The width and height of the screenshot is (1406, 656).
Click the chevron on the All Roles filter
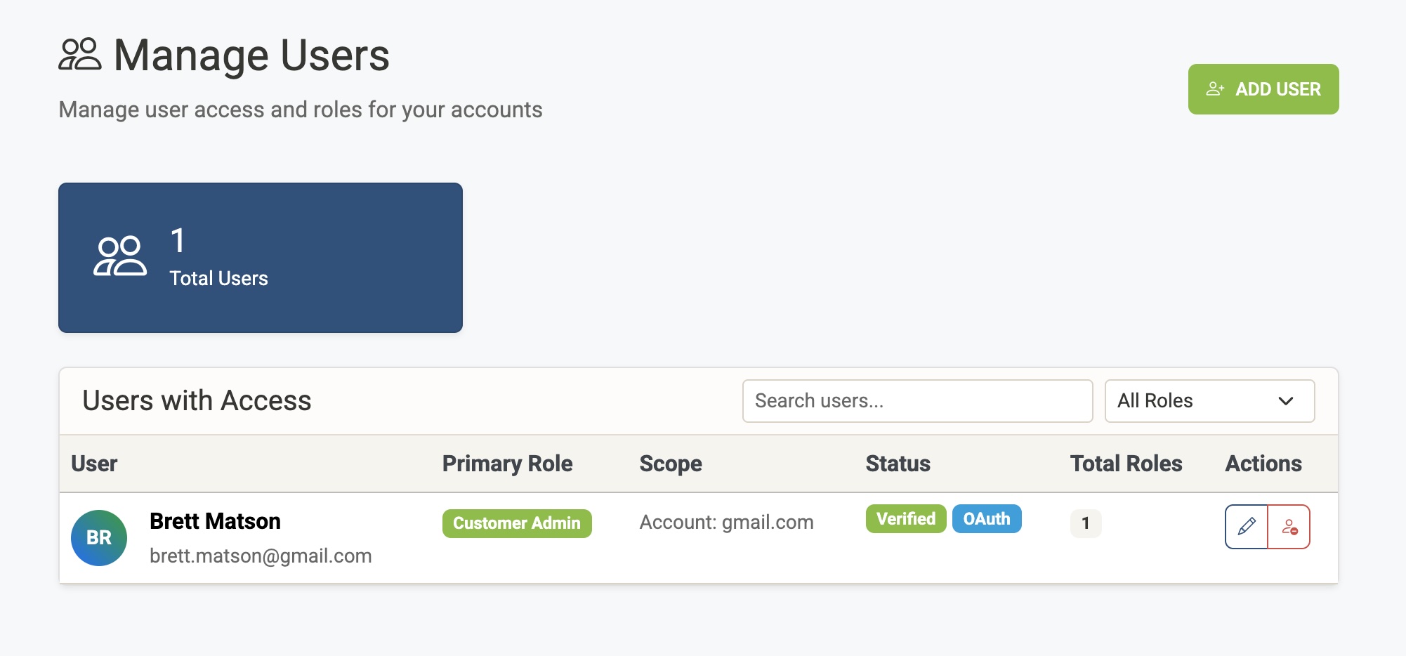click(x=1286, y=401)
